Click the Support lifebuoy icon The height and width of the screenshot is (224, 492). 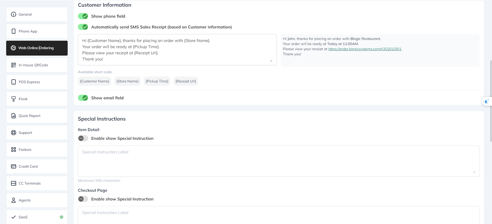tap(14, 133)
